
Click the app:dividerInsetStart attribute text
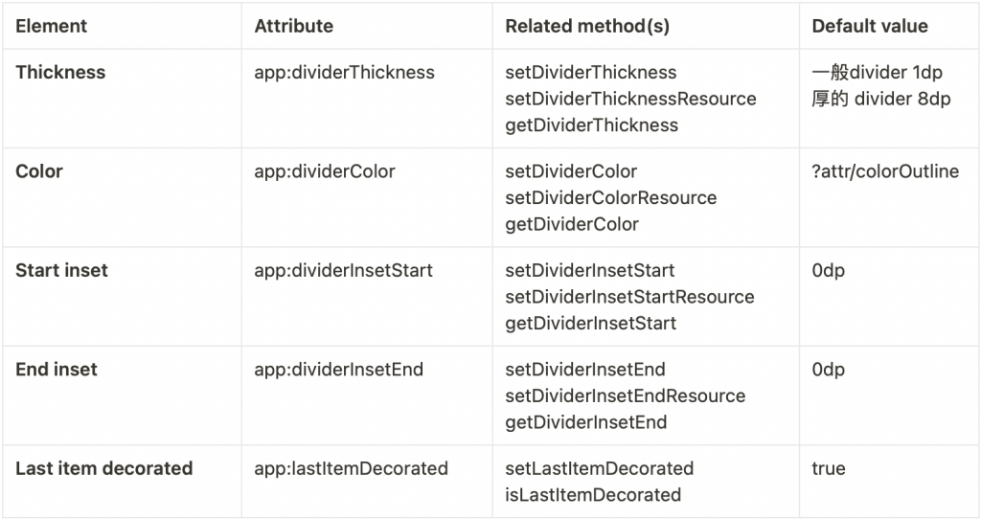[x=343, y=271]
